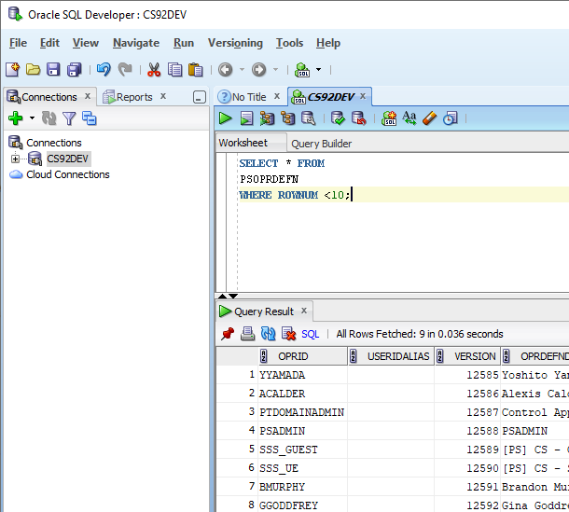The height and width of the screenshot is (512, 569).
Task: Click the Redo arrow icon
Action: [125, 69]
